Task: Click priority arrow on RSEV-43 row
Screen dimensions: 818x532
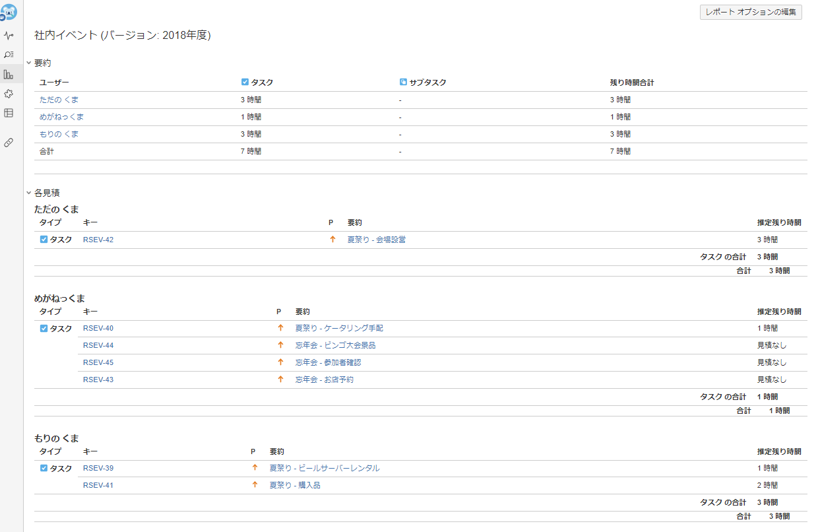Action: pyautogui.click(x=280, y=380)
